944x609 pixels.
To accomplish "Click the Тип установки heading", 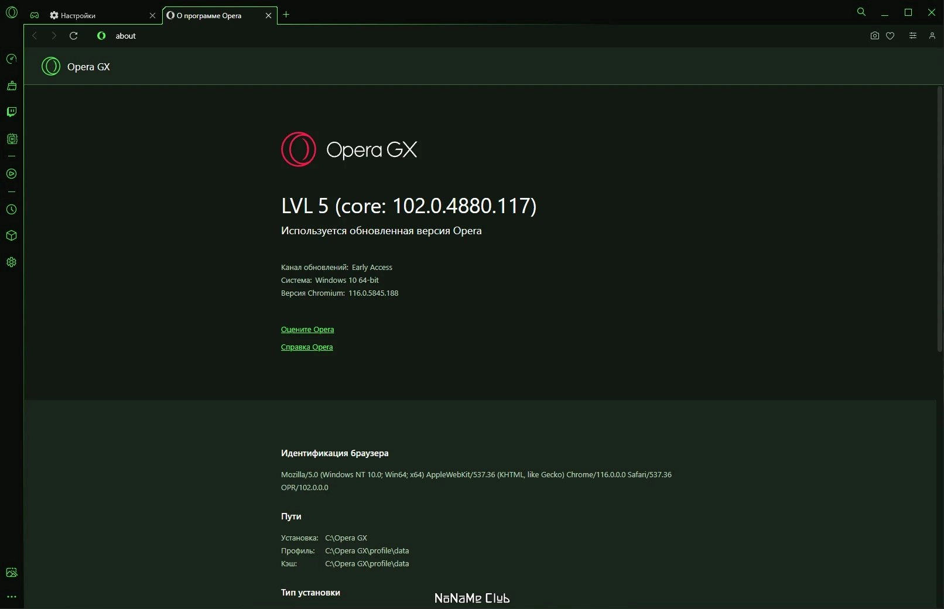I will tap(310, 592).
